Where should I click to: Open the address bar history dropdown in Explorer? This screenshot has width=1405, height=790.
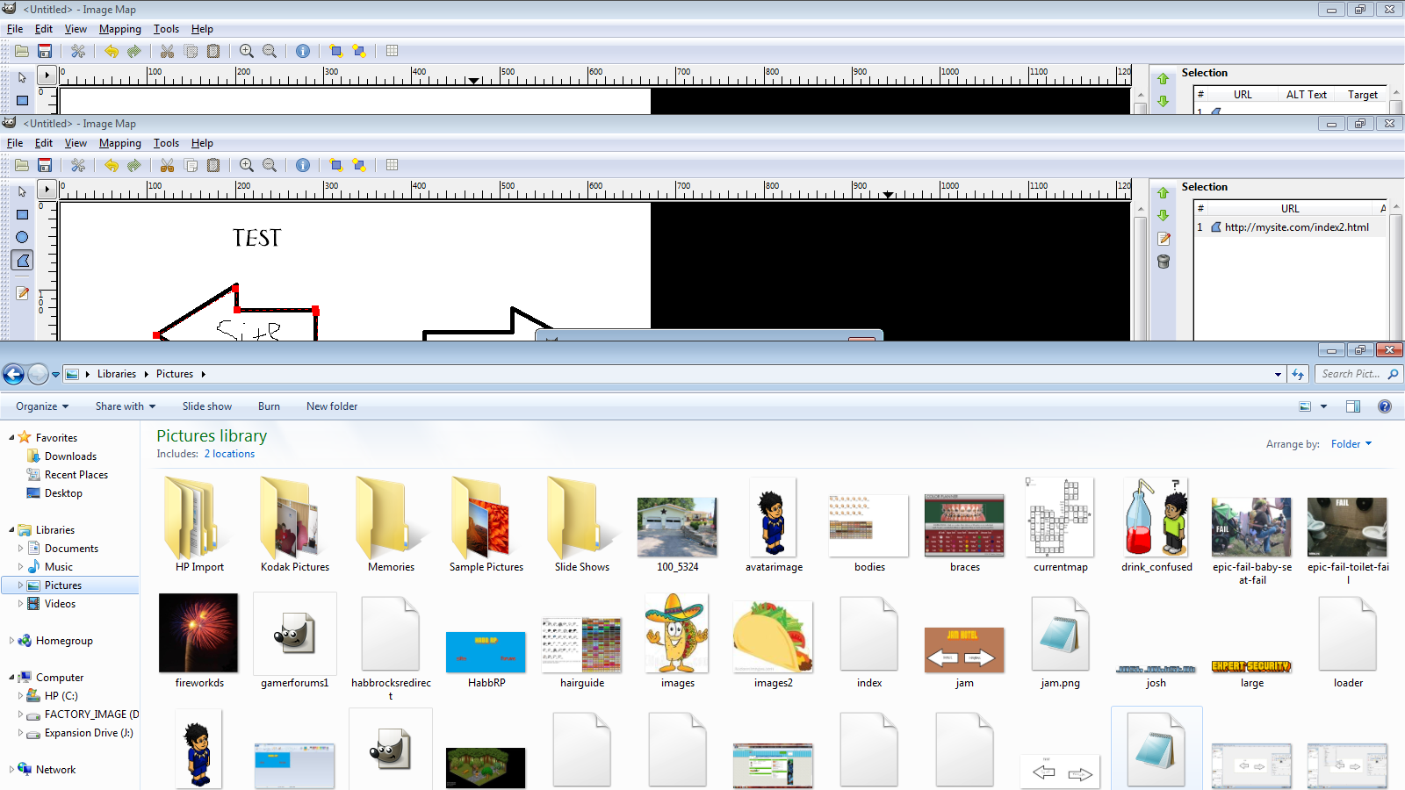point(1278,375)
